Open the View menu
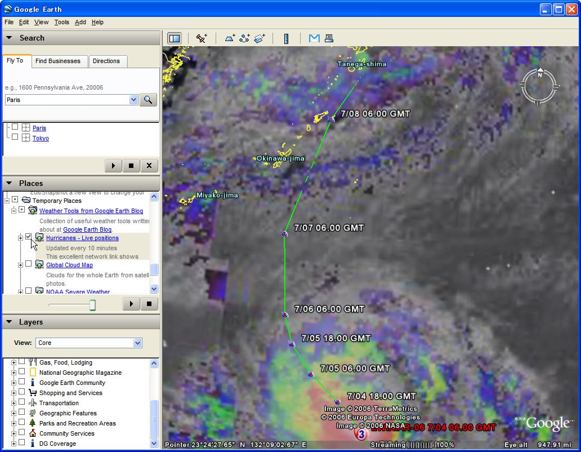Viewport: 581px width, 452px height. [x=41, y=22]
